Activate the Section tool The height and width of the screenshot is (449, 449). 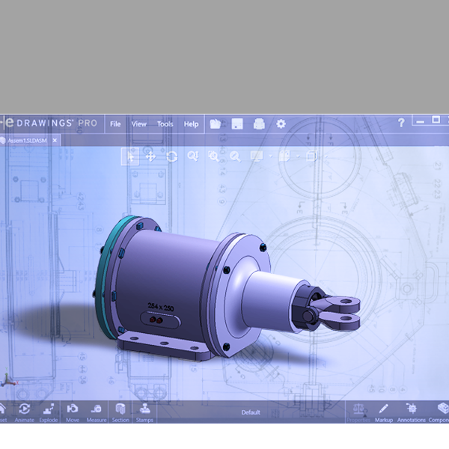pos(120,412)
